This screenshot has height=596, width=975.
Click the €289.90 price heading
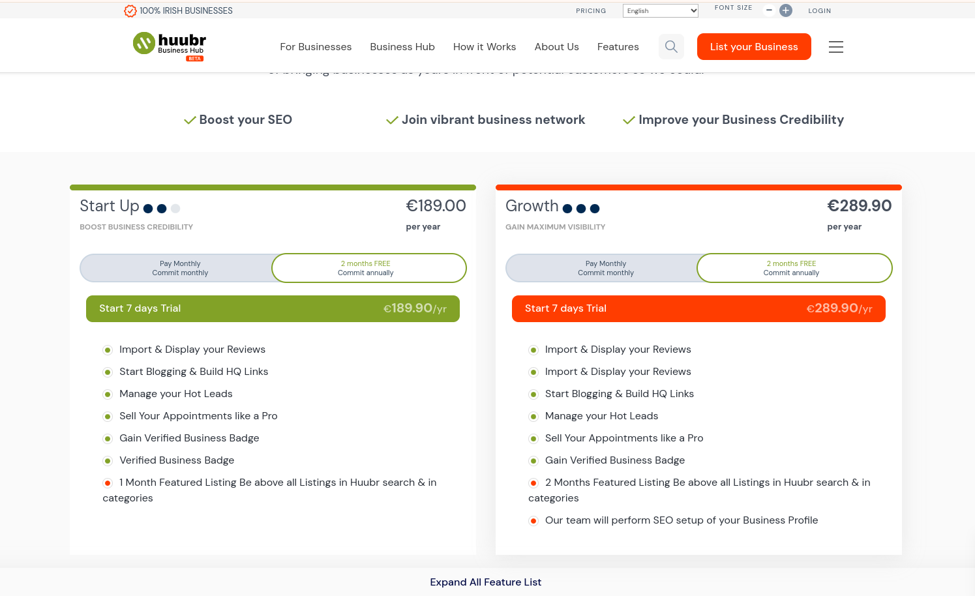[x=860, y=206]
